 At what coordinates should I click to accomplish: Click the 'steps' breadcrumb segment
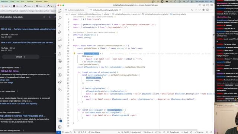pyautogui.click(x=73, y=14)
